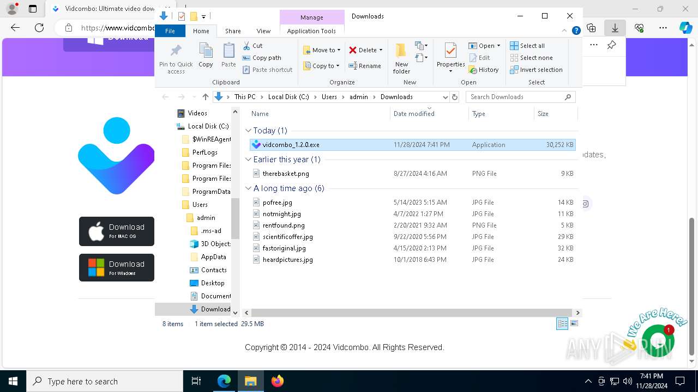Viewport: 698px width, 392px height.
Task: Open the Windows Start menu
Action: [x=13, y=381]
